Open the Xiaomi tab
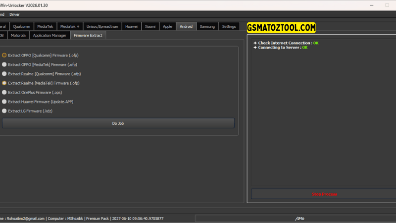The width and height of the screenshot is (396, 223). (x=150, y=26)
